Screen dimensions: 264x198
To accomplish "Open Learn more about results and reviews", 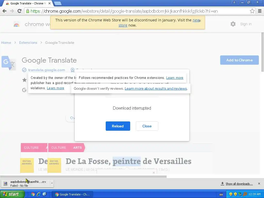I will coord(156,89).
